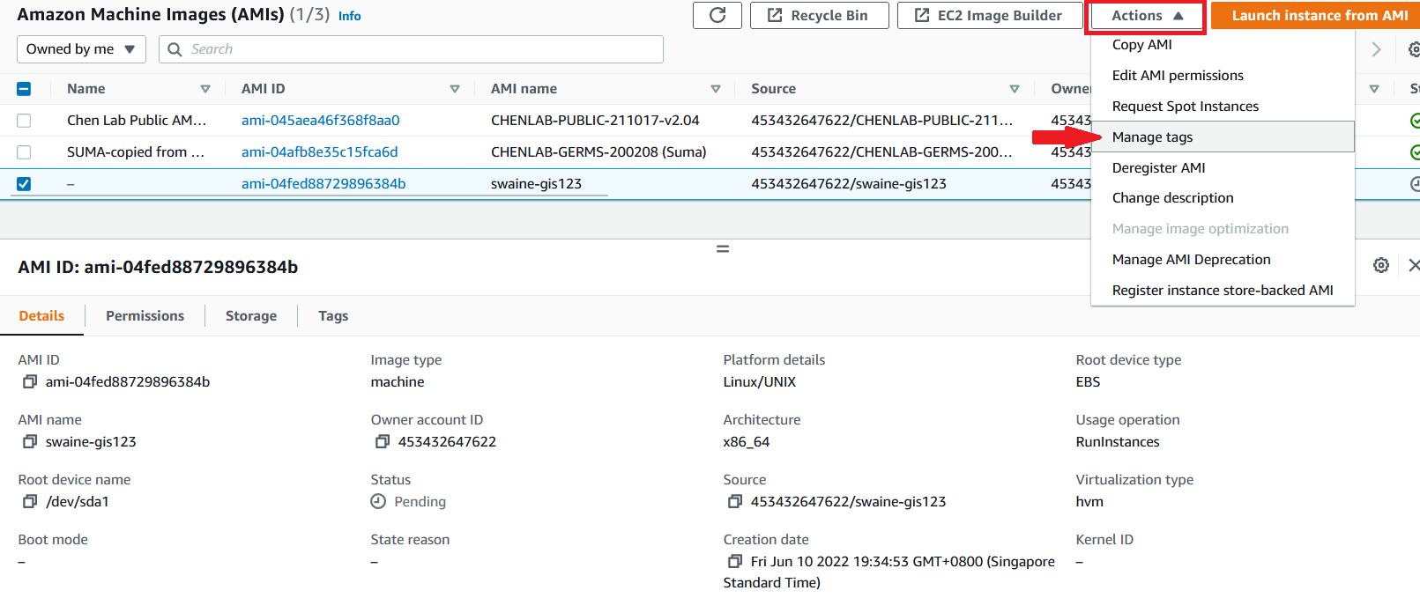Collapse the Actions dropdown menu

coord(1147,15)
